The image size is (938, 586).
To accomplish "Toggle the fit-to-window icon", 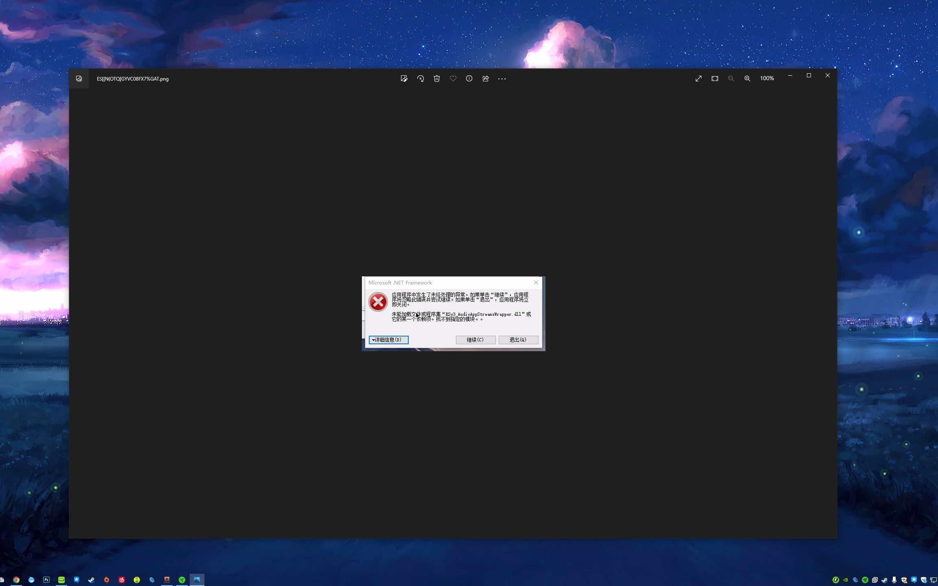I will click(715, 79).
